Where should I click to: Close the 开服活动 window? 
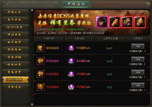tap(148, 4)
